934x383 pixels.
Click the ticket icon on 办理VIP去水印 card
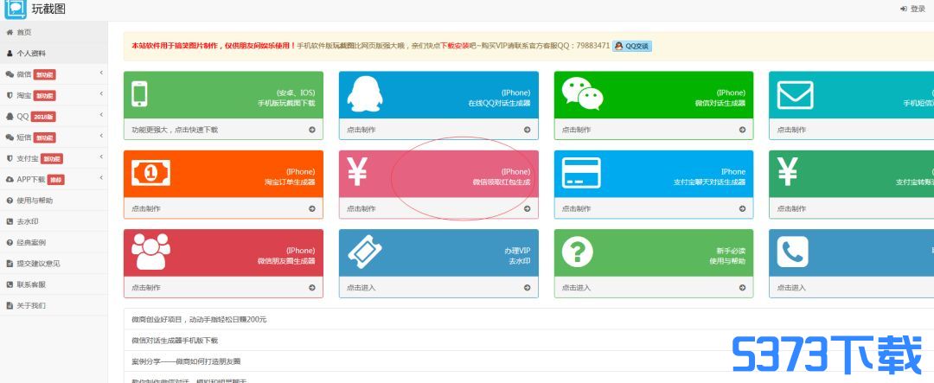coord(365,252)
